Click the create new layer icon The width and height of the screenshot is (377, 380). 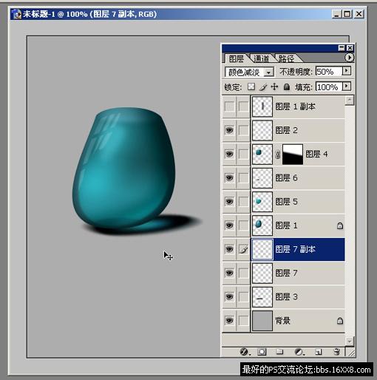318,352
